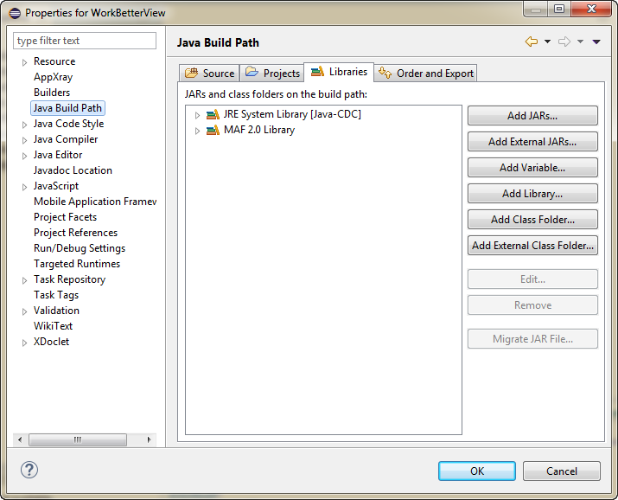Select Mobile Application Framework entry
Screen dimensions: 618x500
pyautogui.click(x=95, y=202)
